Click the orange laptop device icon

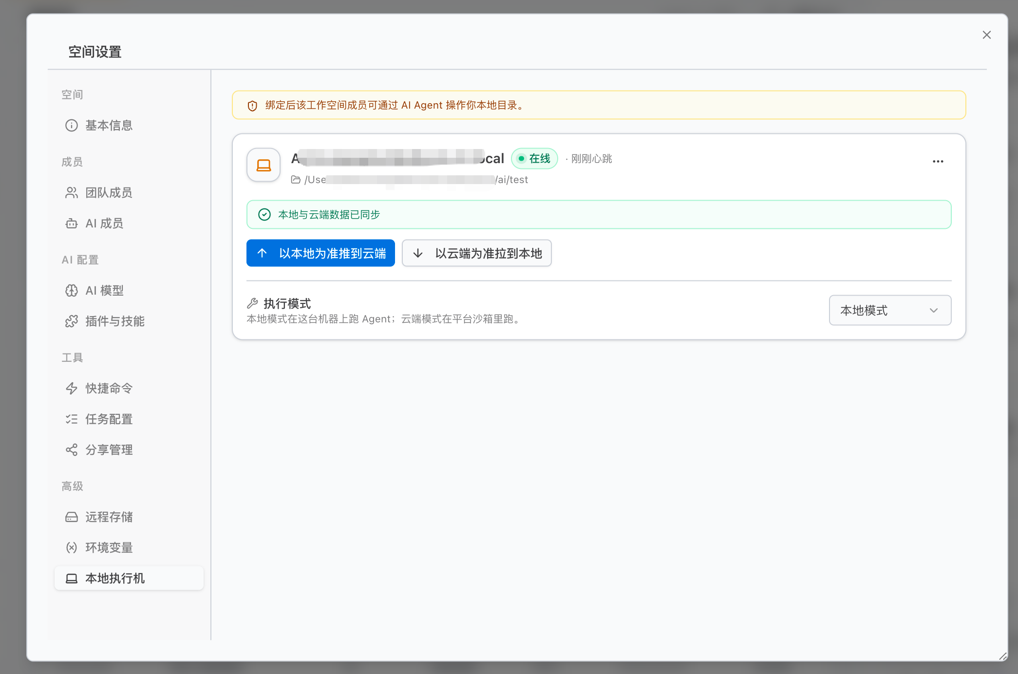pyautogui.click(x=263, y=165)
